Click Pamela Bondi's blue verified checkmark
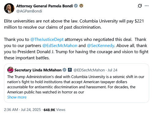This screenshot has height=113, width=153. [76, 6]
